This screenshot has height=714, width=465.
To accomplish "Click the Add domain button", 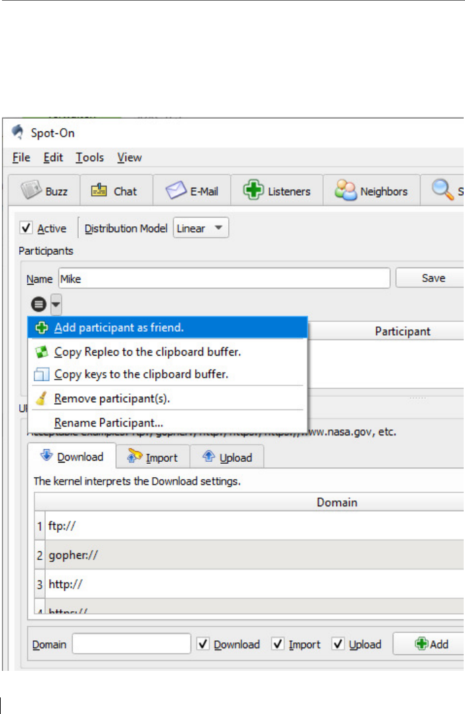I will [431, 644].
